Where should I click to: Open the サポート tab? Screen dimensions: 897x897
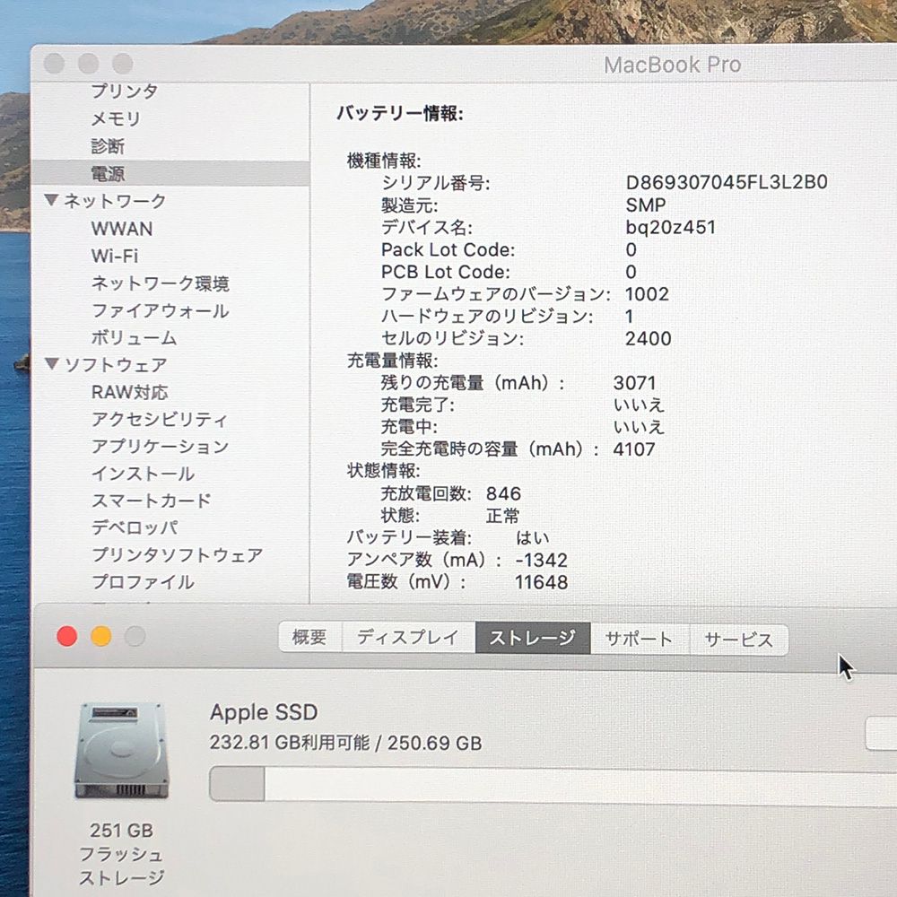640,639
